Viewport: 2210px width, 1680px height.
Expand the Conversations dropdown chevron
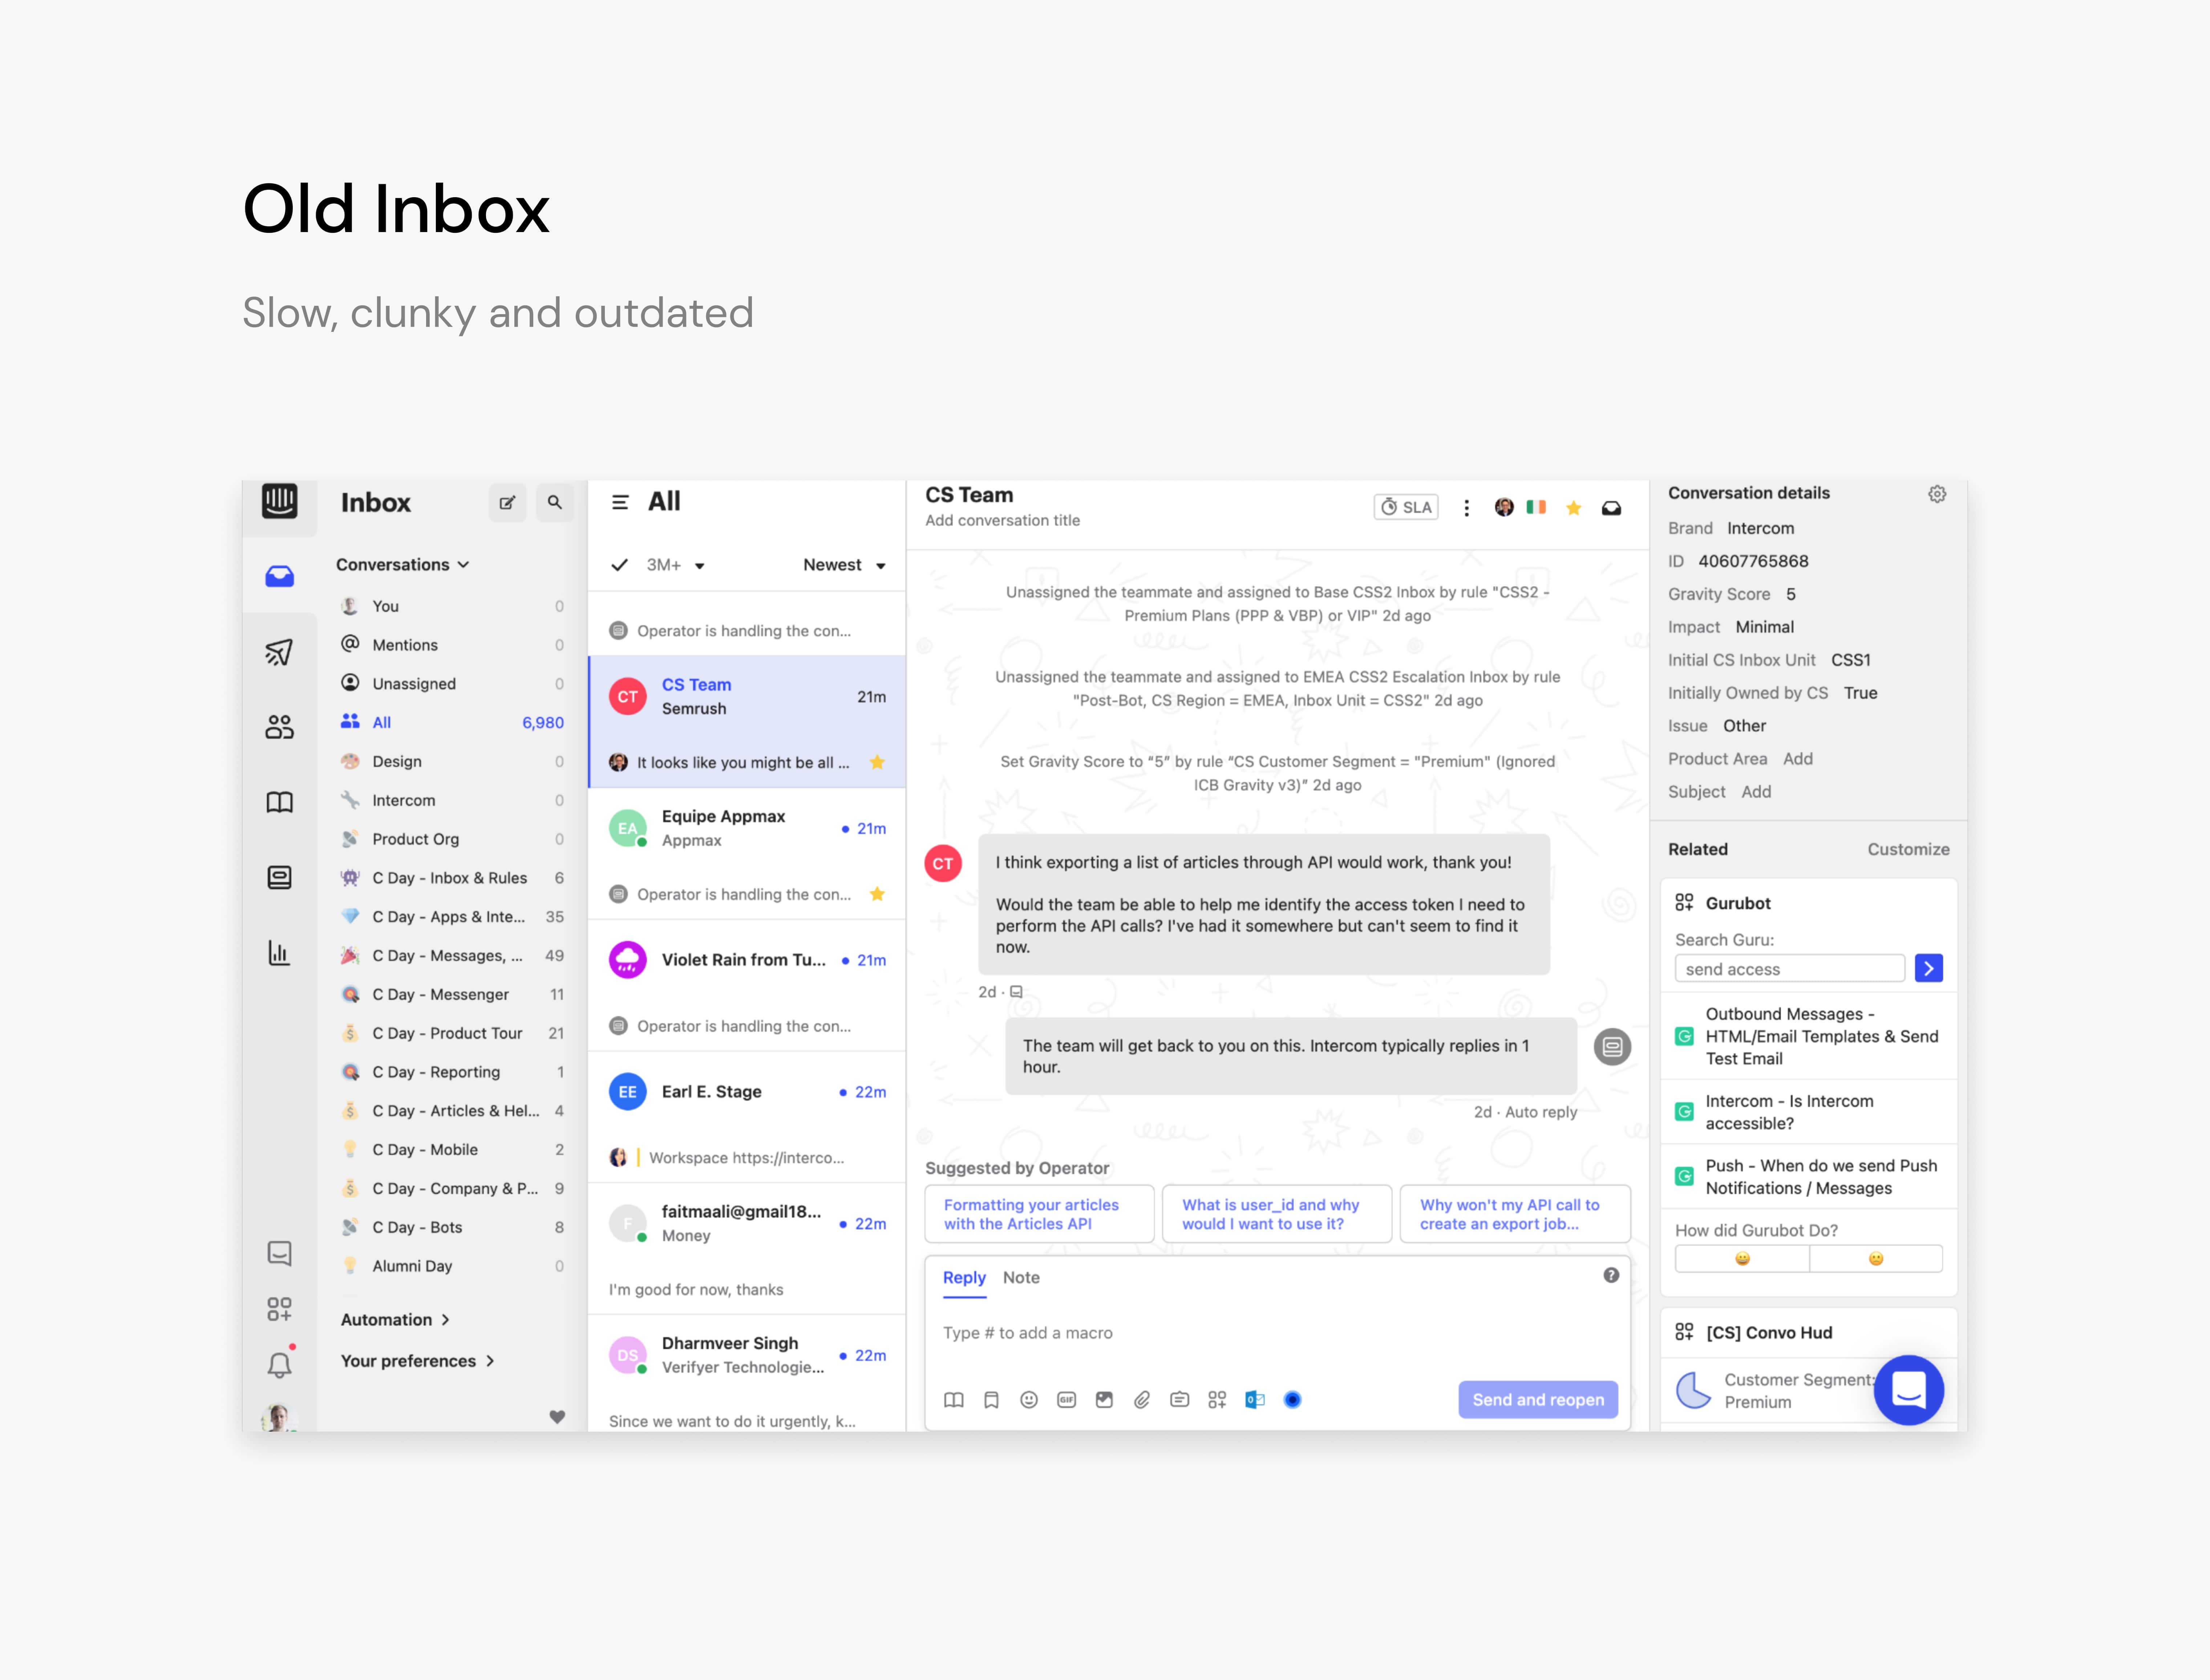(x=464, y=565)
